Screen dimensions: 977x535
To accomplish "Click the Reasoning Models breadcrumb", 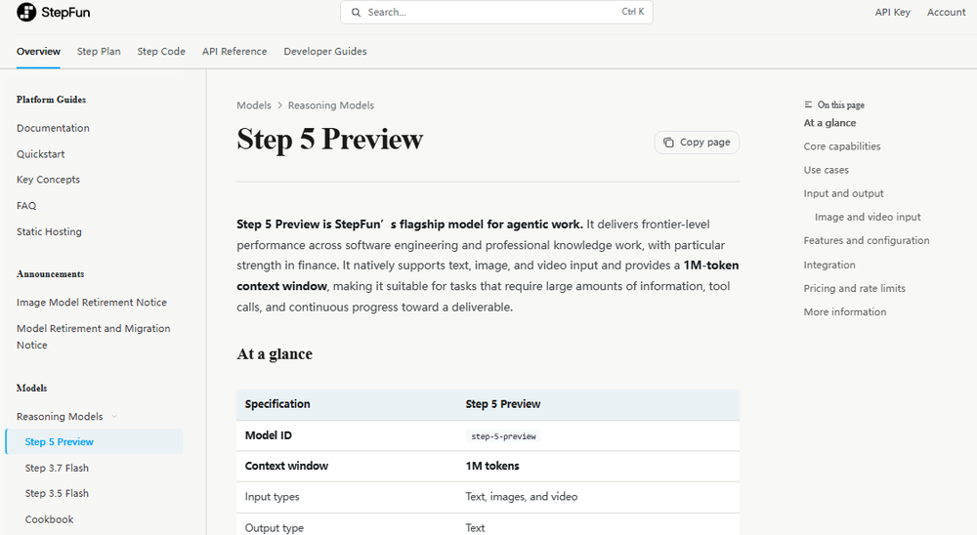I will tap(331, 105).
